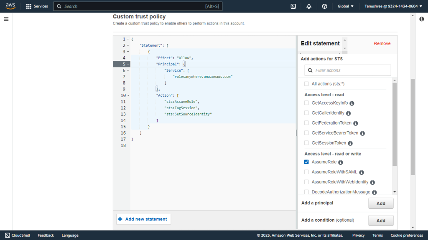Screen dimensions: 428x240
Task: Click the main page vertical scrollbar
Action: click(413, 127)
